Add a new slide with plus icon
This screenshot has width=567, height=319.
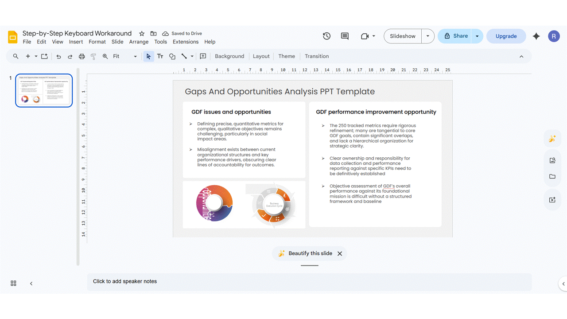(x=28, y=56)
